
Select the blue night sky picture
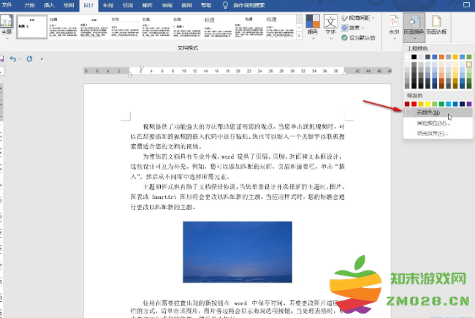click(237, 252)
